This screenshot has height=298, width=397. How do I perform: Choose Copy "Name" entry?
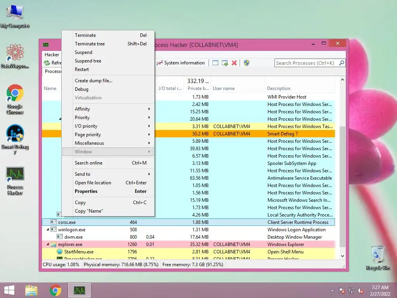click(108, 211)
